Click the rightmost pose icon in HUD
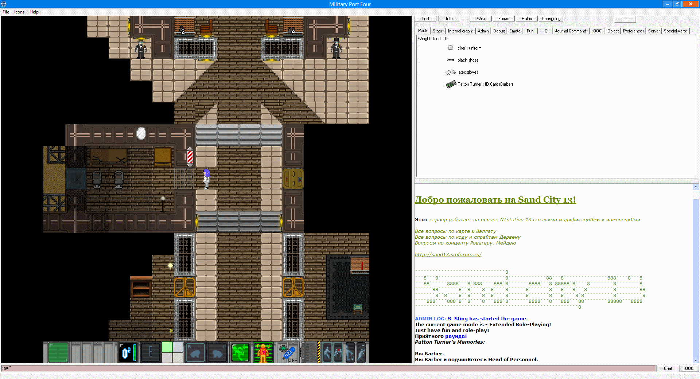700x379 pixels. click(361, 353)
